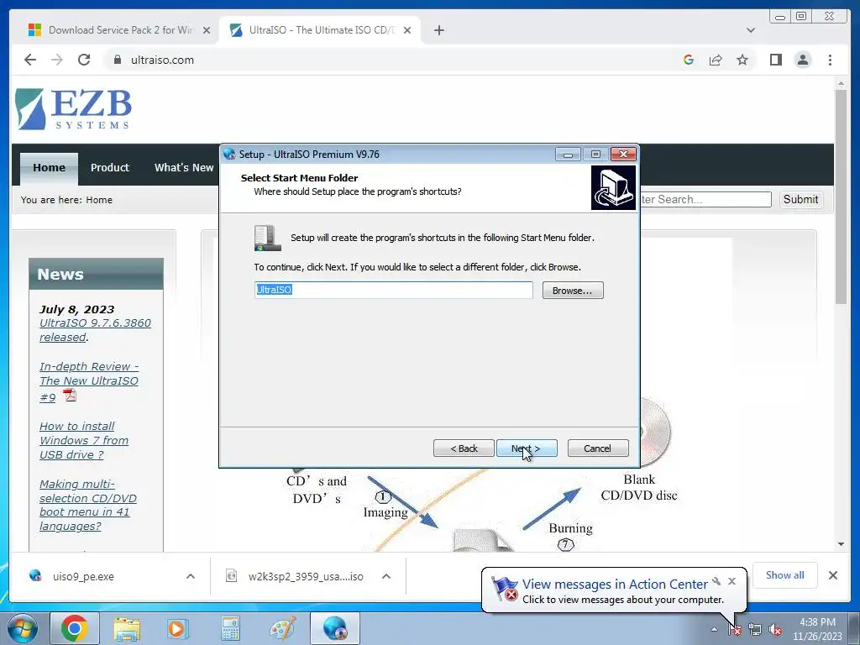Go back to the previous browser page

point(30,60)
